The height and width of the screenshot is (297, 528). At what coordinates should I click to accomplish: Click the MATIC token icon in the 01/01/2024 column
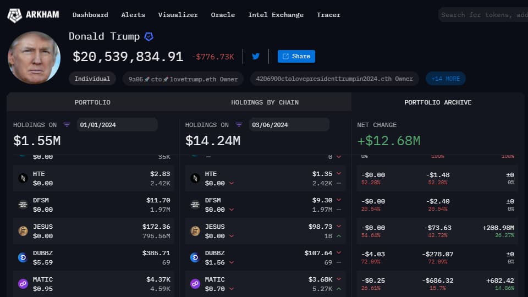tap(23, 284)
